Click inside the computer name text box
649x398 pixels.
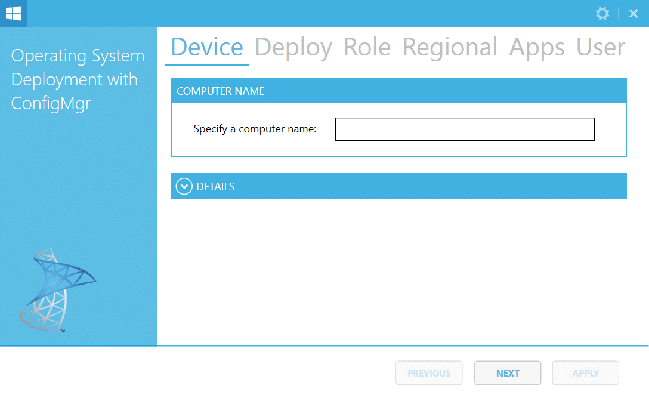(465, 129)
